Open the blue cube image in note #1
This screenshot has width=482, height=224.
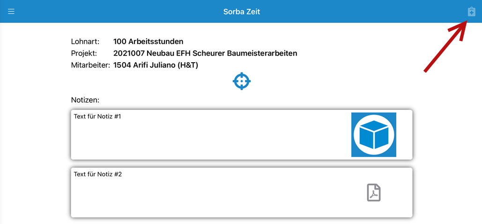373,135
